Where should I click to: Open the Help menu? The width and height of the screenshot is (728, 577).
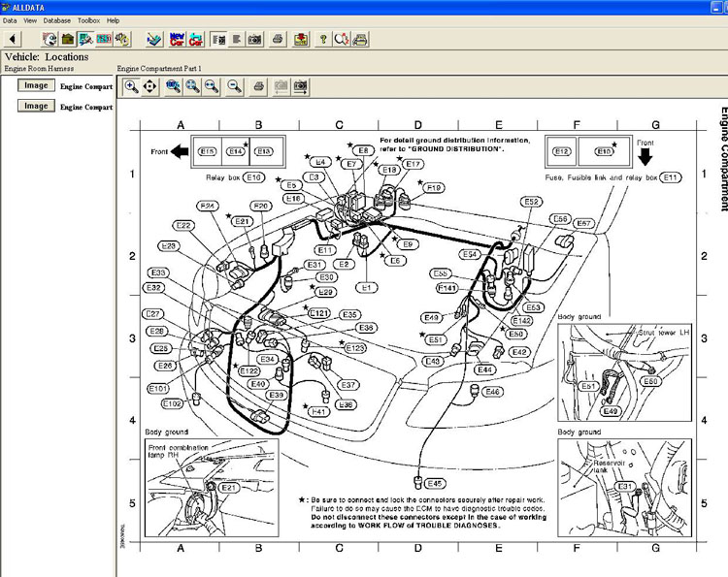pyautogui.click(x=114, y=20)
